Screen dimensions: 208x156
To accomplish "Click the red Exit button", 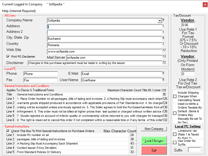I will point(154,150).
